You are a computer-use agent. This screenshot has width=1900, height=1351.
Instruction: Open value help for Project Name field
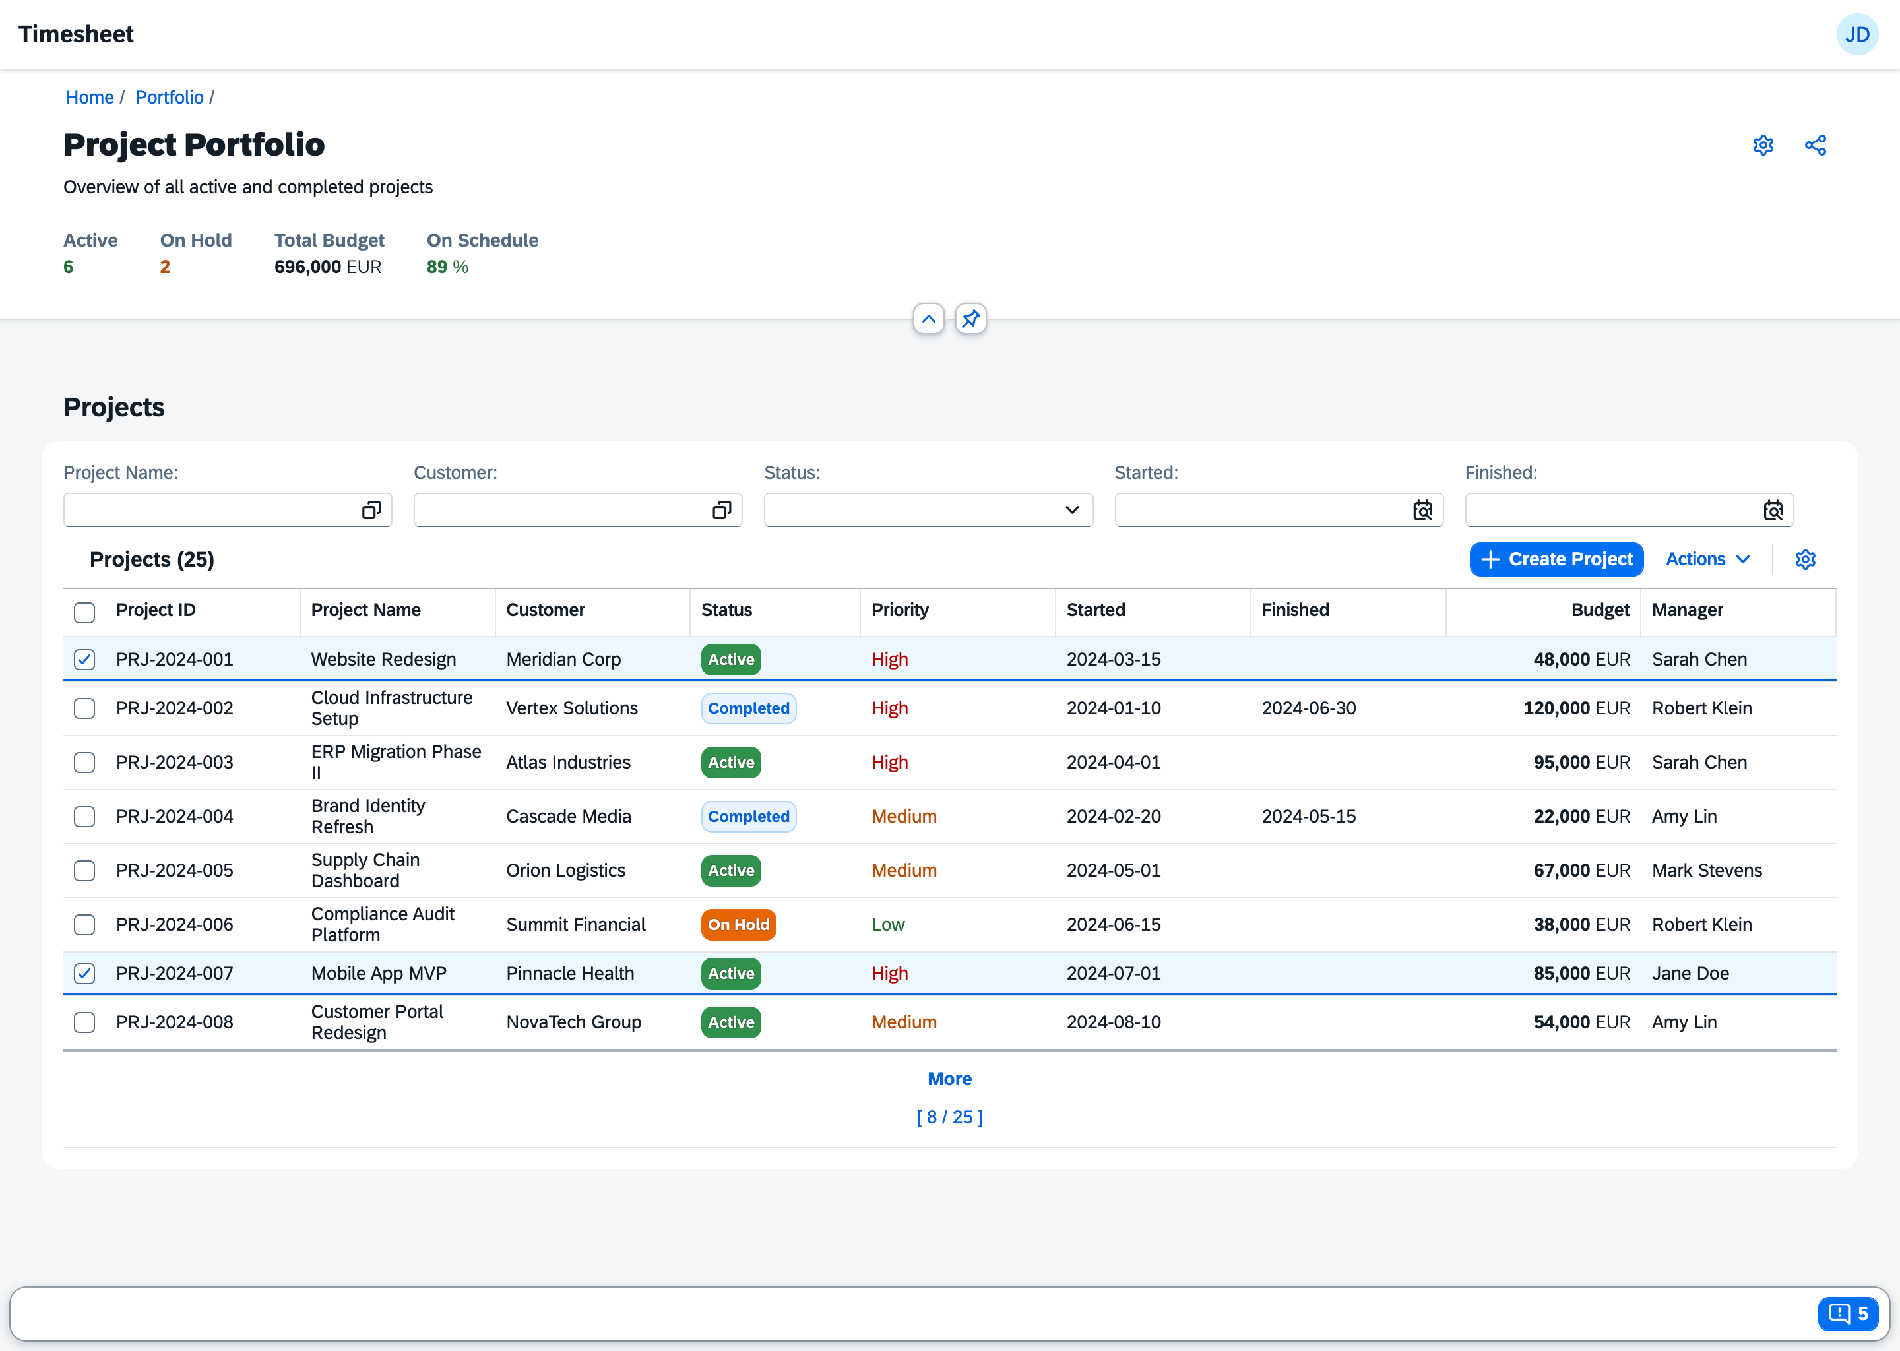(x=370, y=510)
